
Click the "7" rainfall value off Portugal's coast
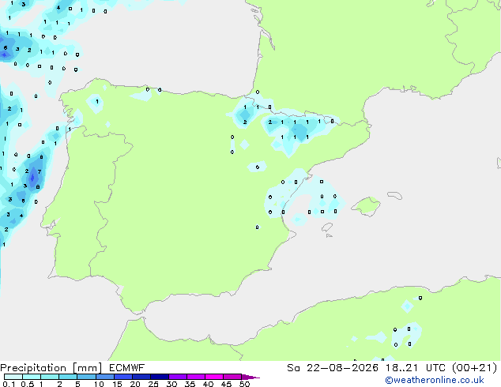coord(40,171)
